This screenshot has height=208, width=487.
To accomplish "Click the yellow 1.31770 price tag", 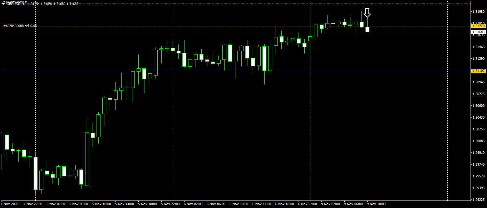I will coord(478,26).
